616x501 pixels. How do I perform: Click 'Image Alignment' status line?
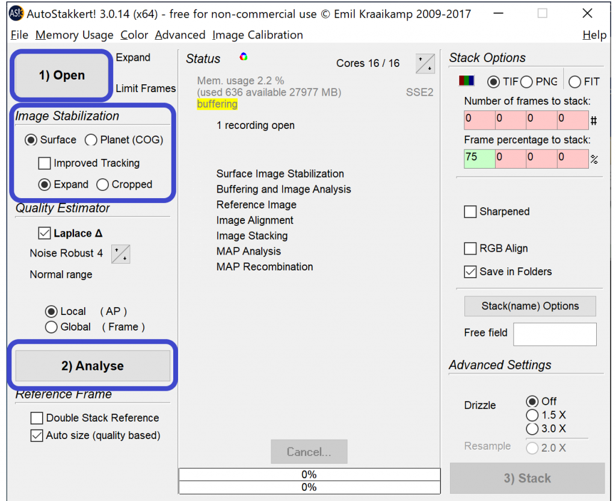254,220
